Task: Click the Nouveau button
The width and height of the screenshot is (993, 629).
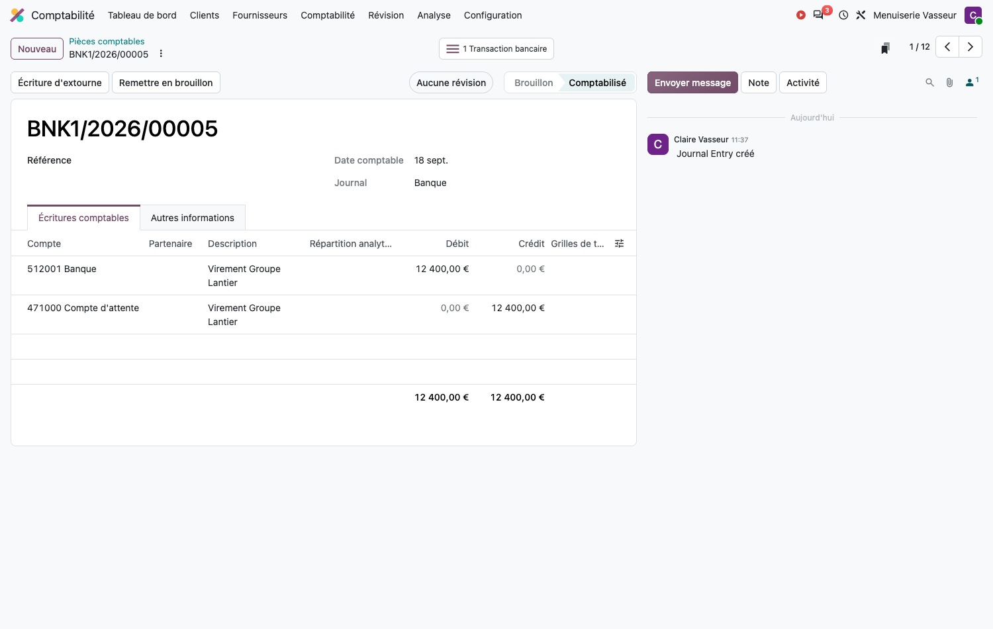Action: pyautogui.click(x=37, y=49)
